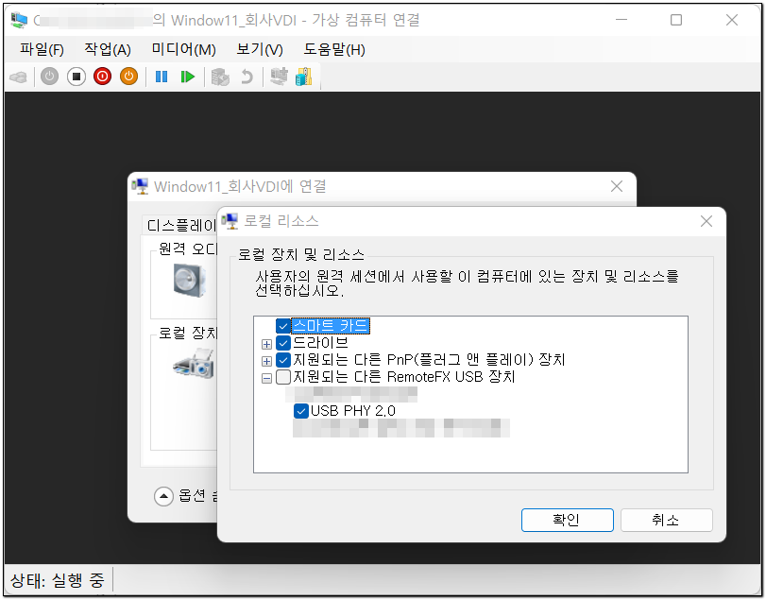Select the 스마트 카드 label
The image size is (766, 600).
pos(331,326)
